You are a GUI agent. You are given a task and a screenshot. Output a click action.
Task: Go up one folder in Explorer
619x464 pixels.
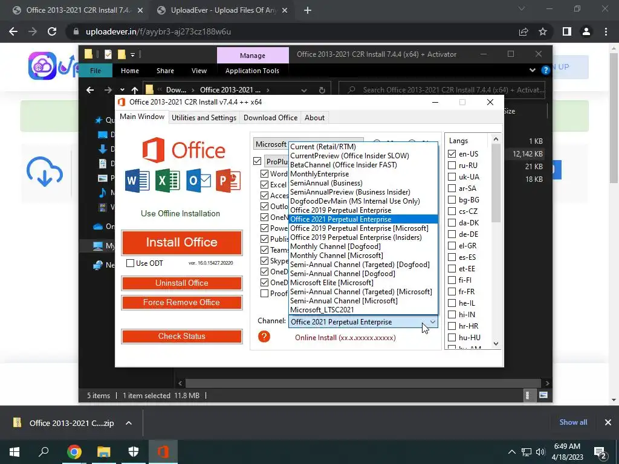[135, 90]
